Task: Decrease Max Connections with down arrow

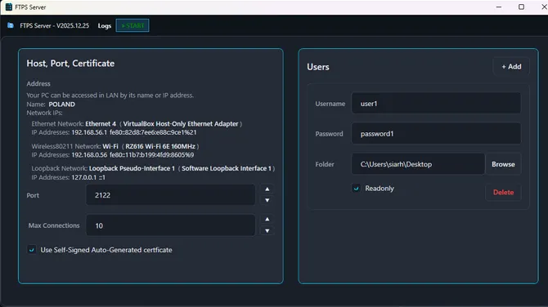Action: click(267, 231)
